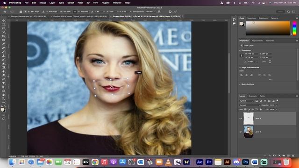Cancel the transform in options bar
Screen dimensions: 299x168
pyautogui.click(x=170, y=12)
